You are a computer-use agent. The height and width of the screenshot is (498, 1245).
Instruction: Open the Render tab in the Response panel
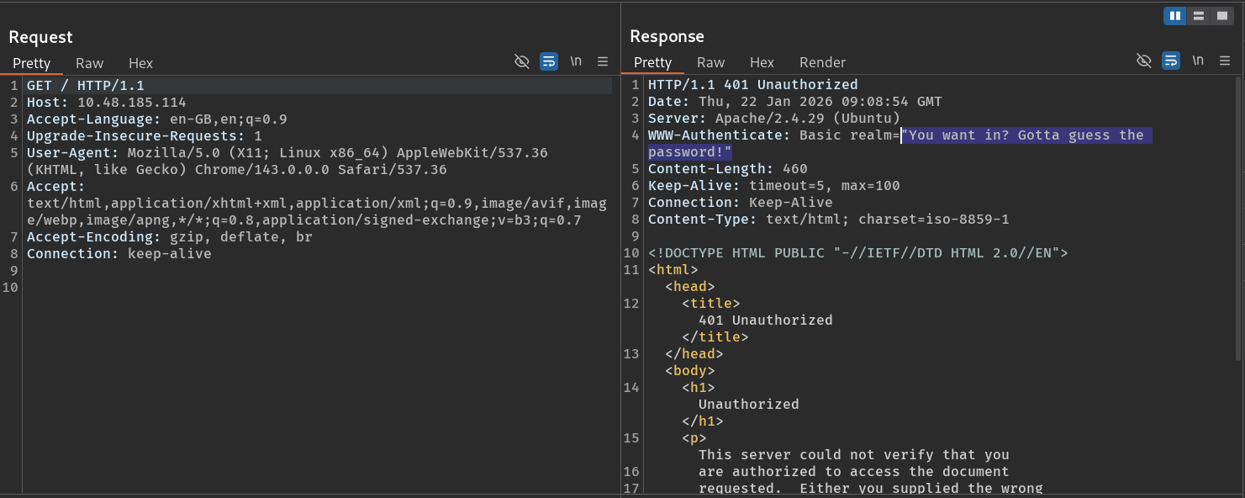822,62
